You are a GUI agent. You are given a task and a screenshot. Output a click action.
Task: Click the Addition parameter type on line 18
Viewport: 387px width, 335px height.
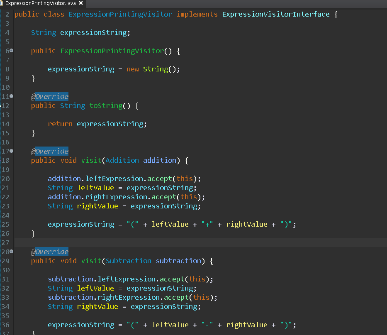coord(122,160)
